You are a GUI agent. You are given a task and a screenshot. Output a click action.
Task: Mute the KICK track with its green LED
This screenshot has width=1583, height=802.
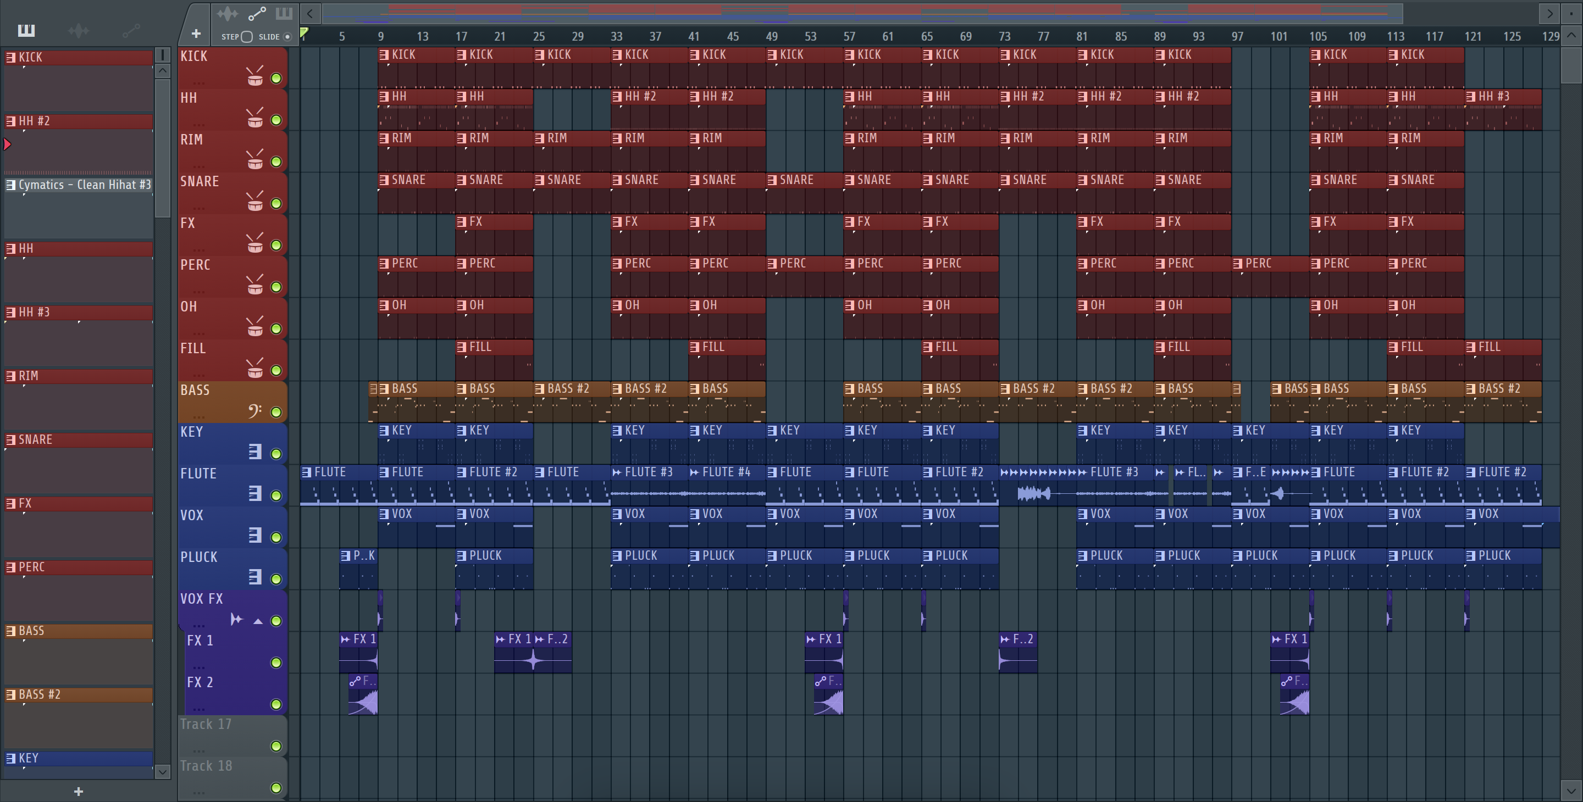276,78
